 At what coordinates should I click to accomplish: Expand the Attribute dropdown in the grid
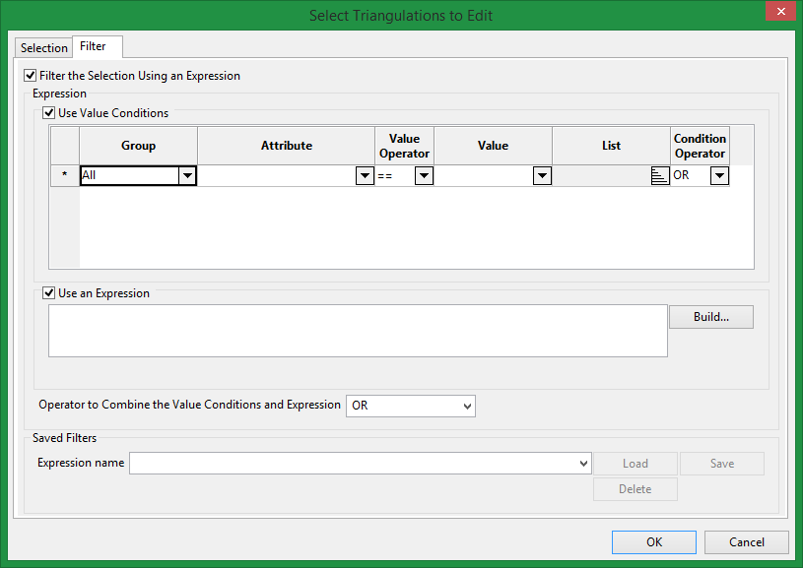coord(365,175)
